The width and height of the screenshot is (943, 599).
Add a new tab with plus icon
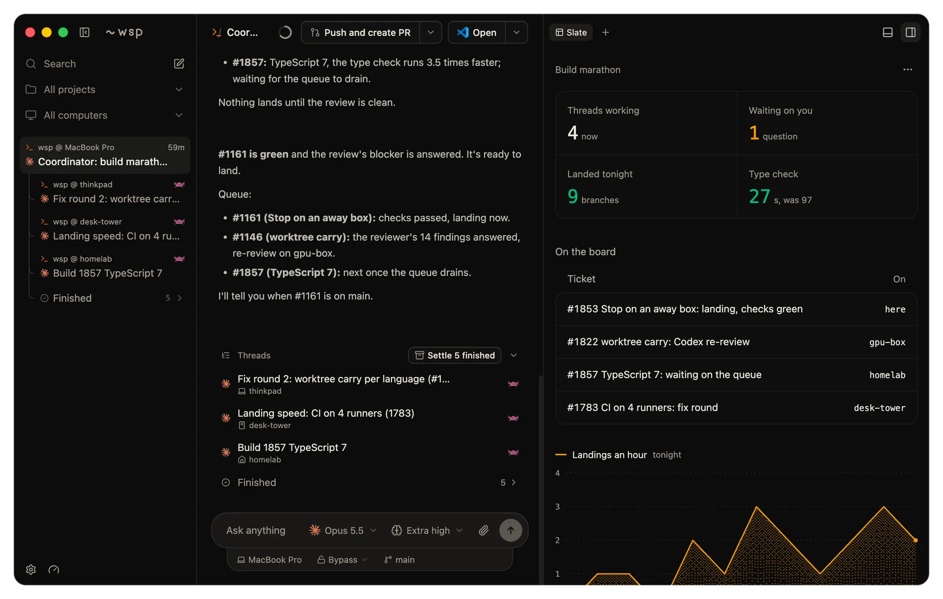coord(605,33)
